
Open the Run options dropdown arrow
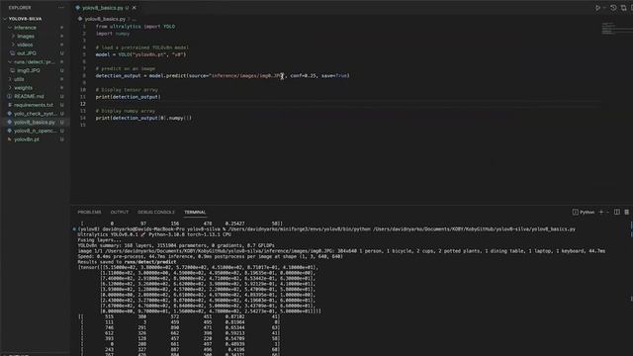coord(604,8)
